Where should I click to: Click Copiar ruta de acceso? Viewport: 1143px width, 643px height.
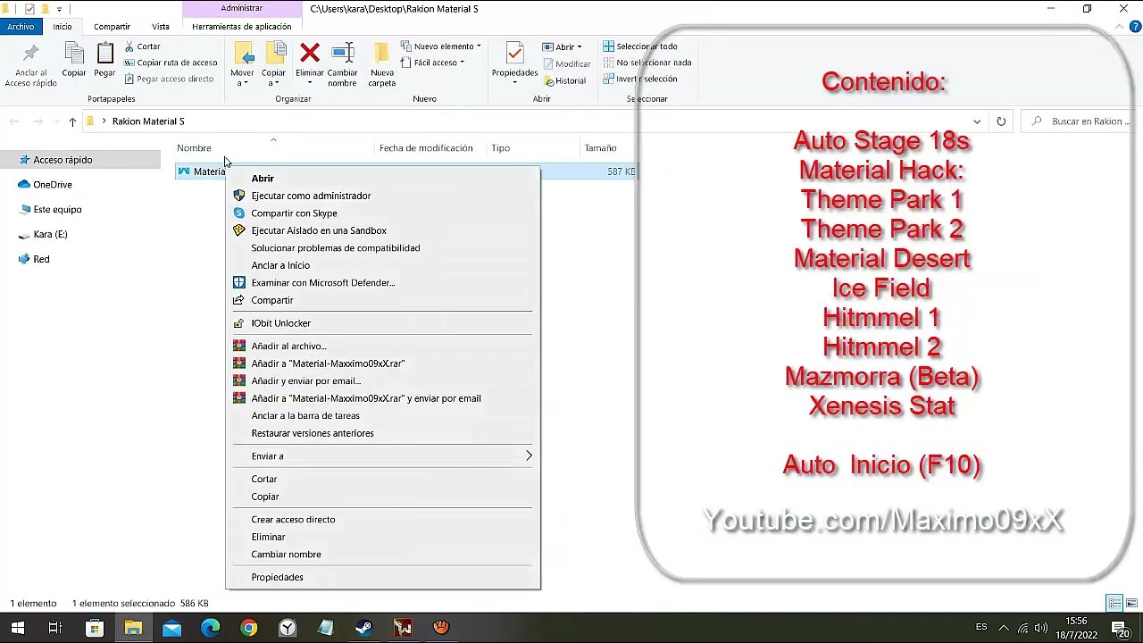pyautogui.click(x=171, y=63)
